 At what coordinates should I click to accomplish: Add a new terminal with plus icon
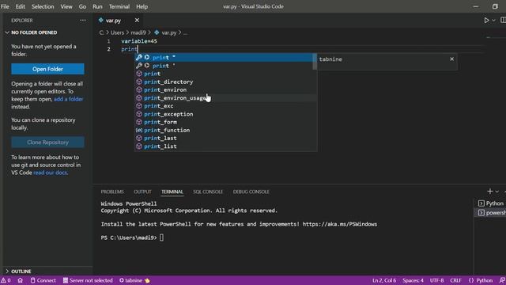pyautogui.click(x=490, y=192)
